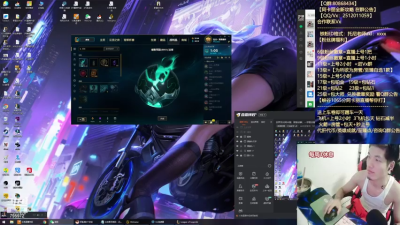Click the League client Play button
Image resolution: width=400 pixels, height=225 pixels.
pos(87,40)
